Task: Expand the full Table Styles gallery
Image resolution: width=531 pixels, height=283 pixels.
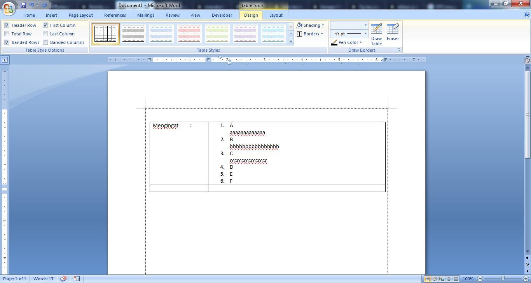Action: 291,42
